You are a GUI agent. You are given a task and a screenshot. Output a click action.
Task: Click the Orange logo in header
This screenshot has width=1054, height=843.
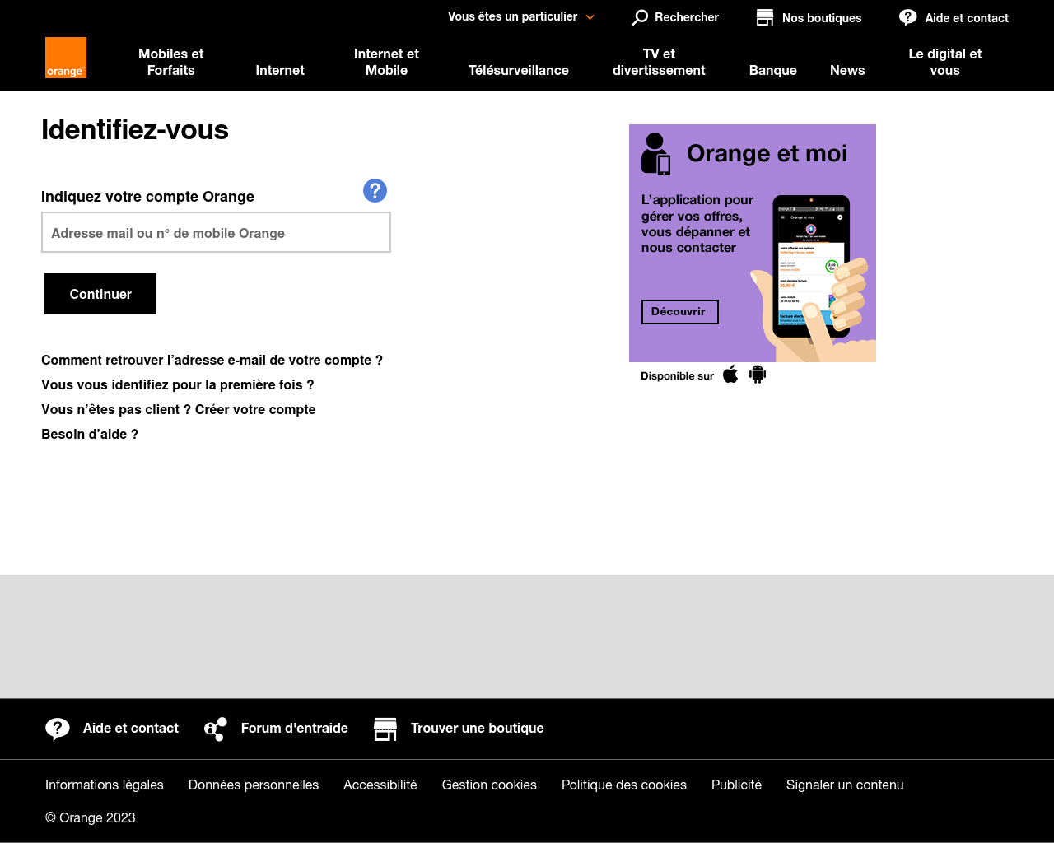click(66, 58)
